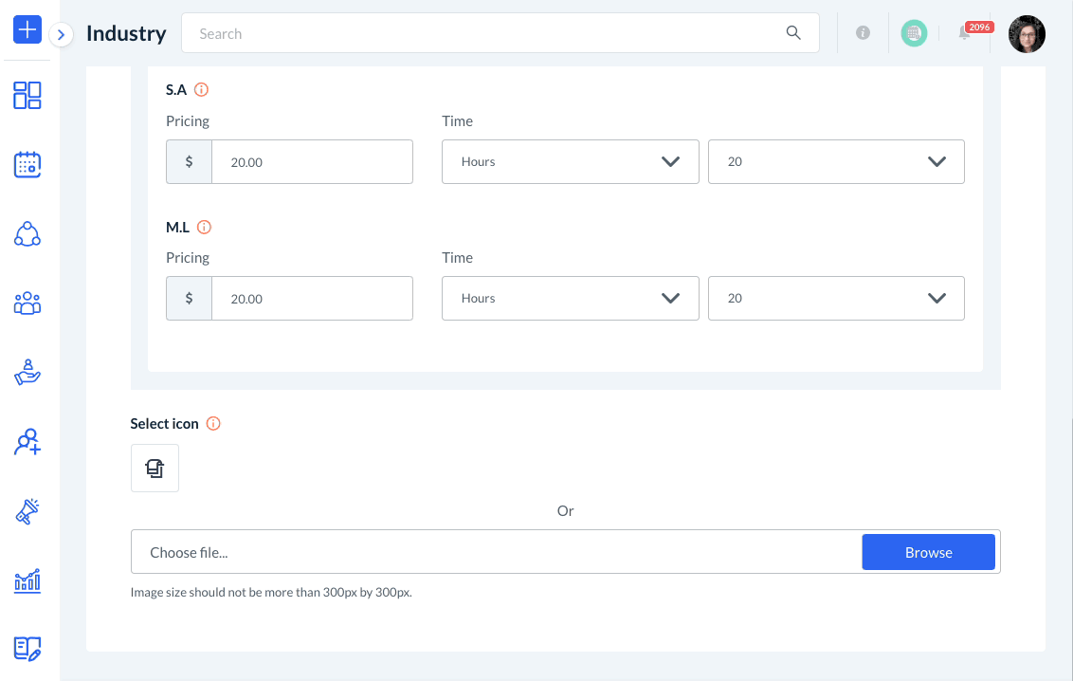The width and height of the screenshot is (1073, 681).
Task: Click the S.A pricing input field
Action: pyautogui.click(x=311, y=162)
